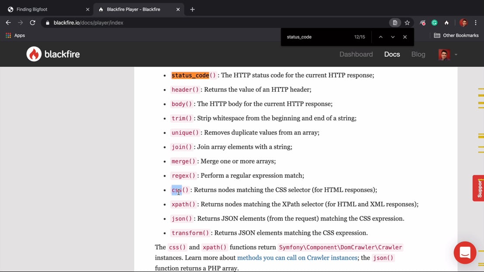484x272 pixels.
Task: Jump to next find match
Action: (x=393, y=37)
